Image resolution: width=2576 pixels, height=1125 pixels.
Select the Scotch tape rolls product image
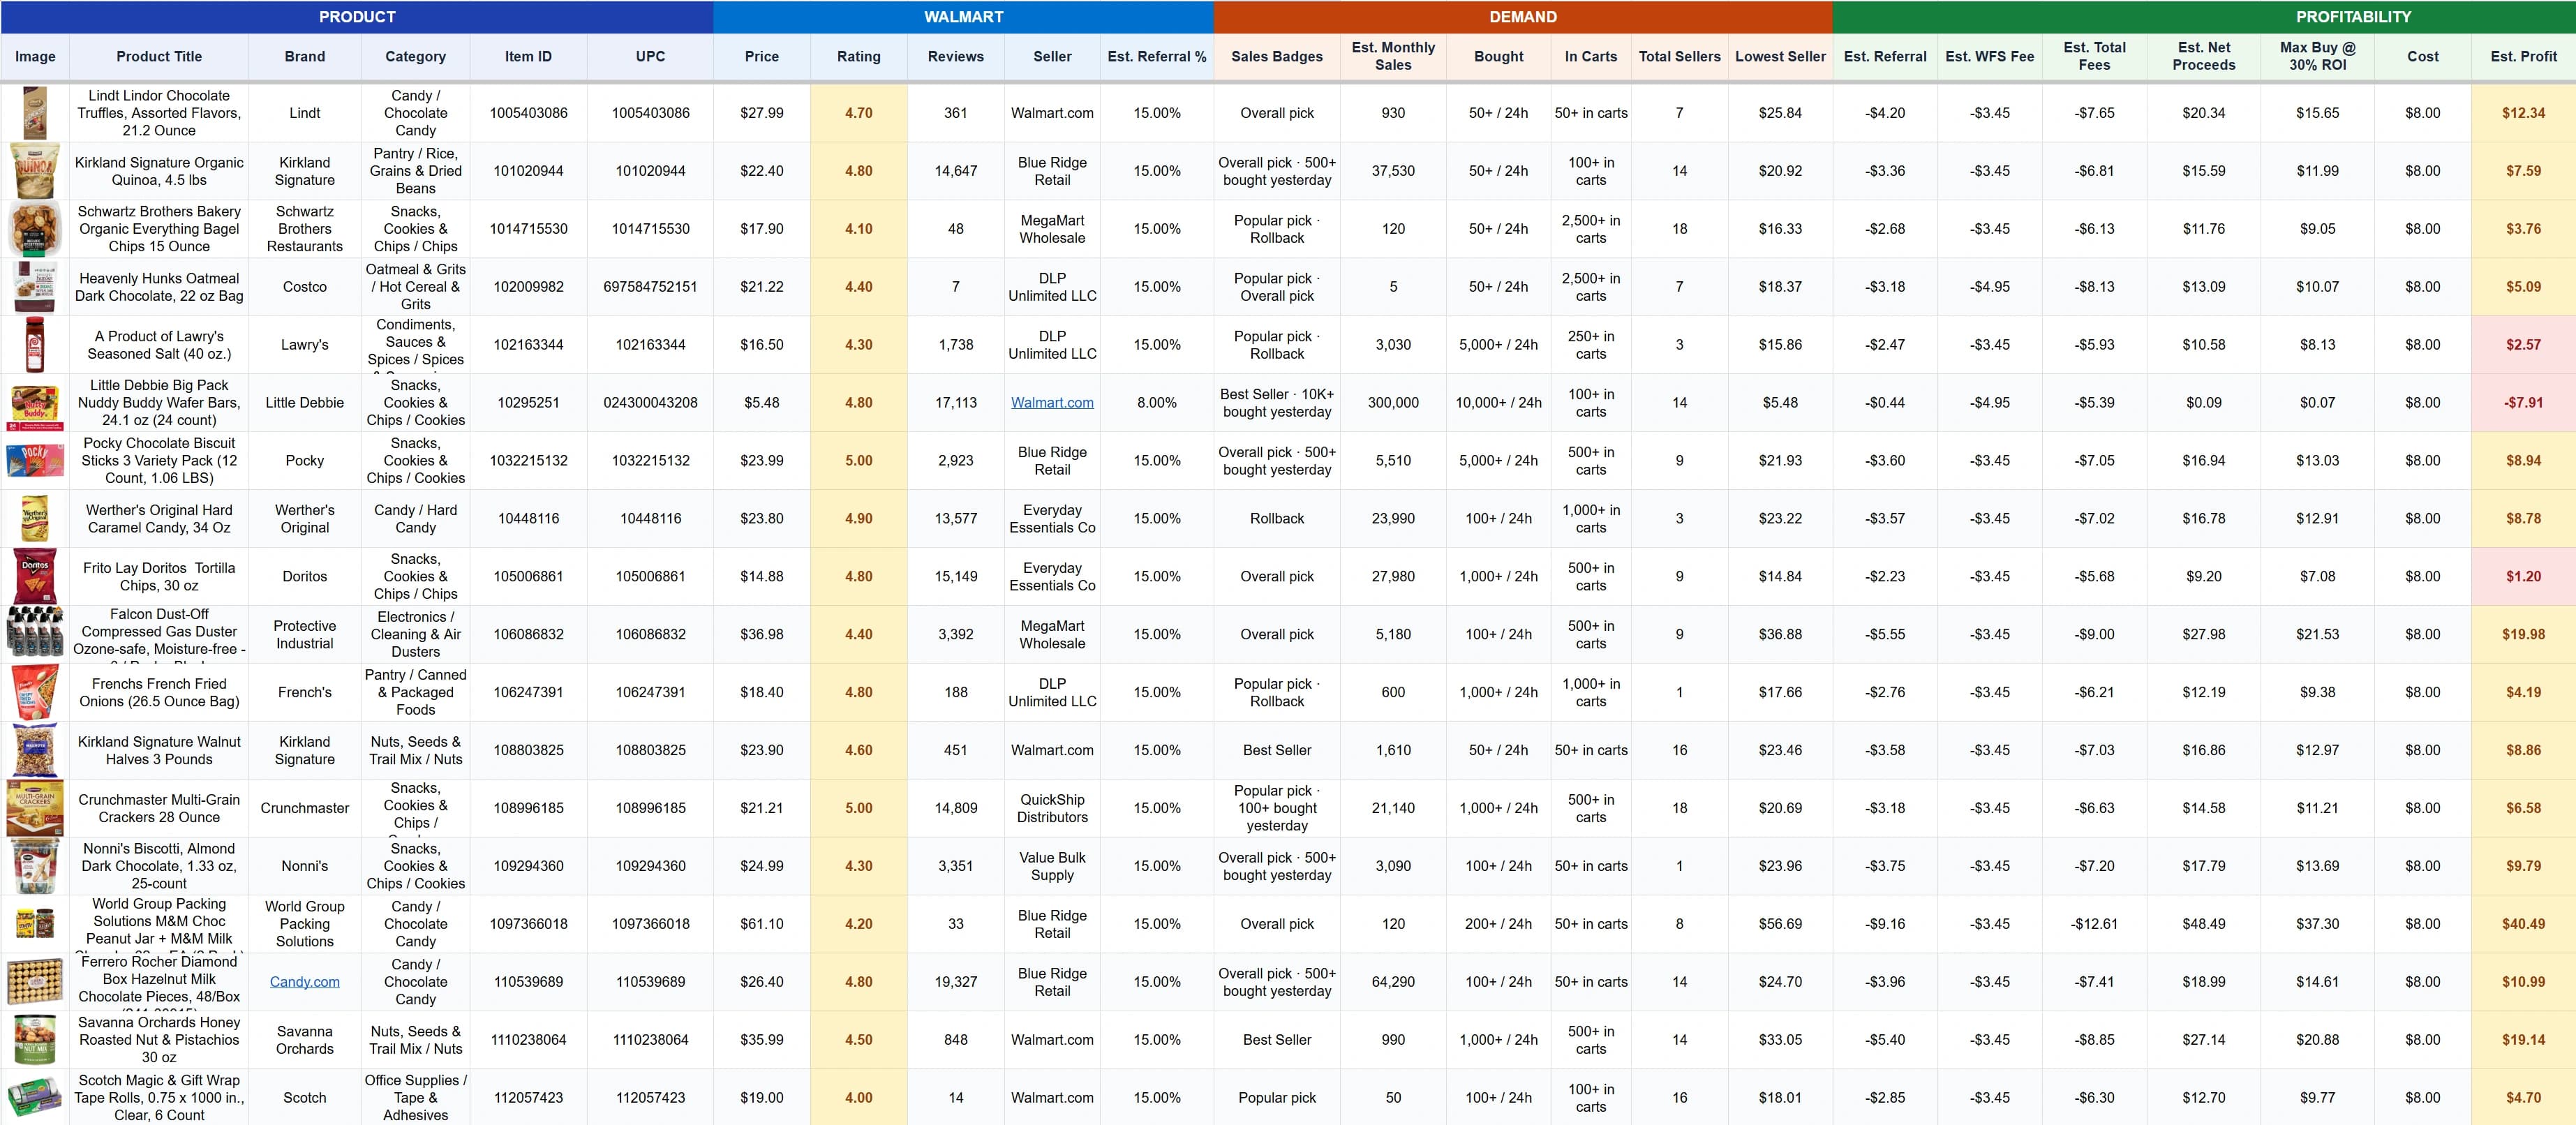[x=35, y=1097]
